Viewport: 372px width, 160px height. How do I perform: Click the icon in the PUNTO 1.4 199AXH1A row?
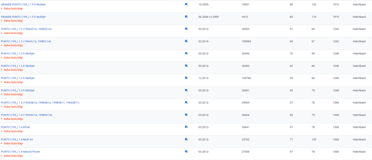click(x=186, y=115)
